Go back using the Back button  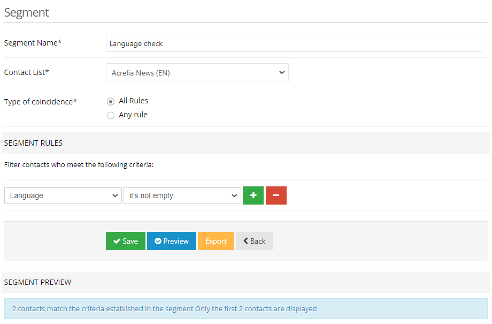tap(255, 241)
